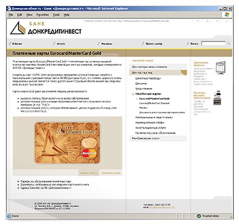Select 'Межбанковские услуги' in the side menu
Image resolution: width=239 pixels, height=224 pixels.
[158, 139]
